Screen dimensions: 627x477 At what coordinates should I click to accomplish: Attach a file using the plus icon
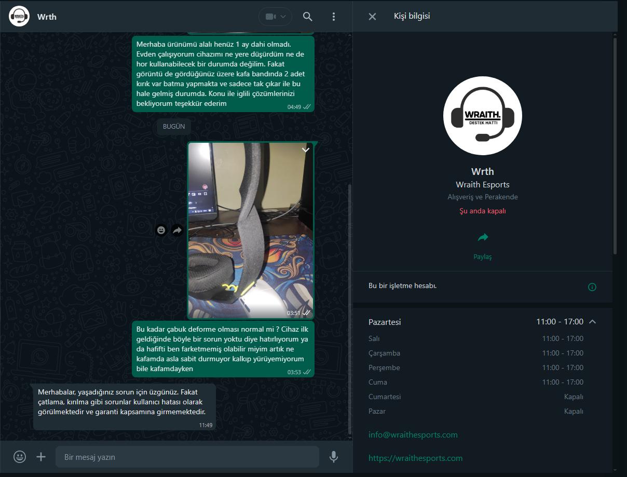point(40,457)
